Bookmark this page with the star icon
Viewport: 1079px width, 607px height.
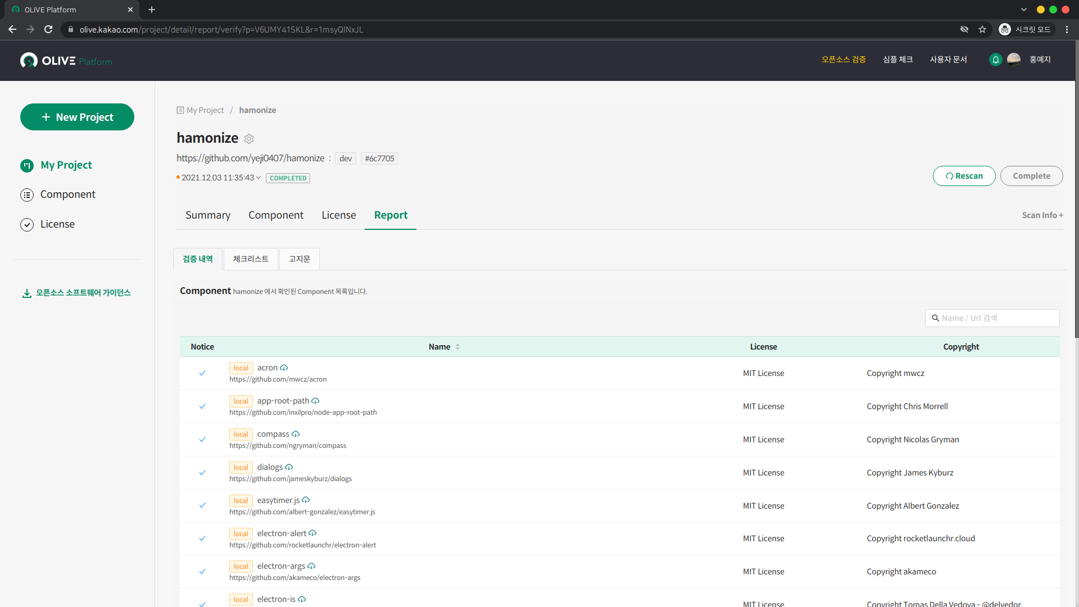pos(982,30)
